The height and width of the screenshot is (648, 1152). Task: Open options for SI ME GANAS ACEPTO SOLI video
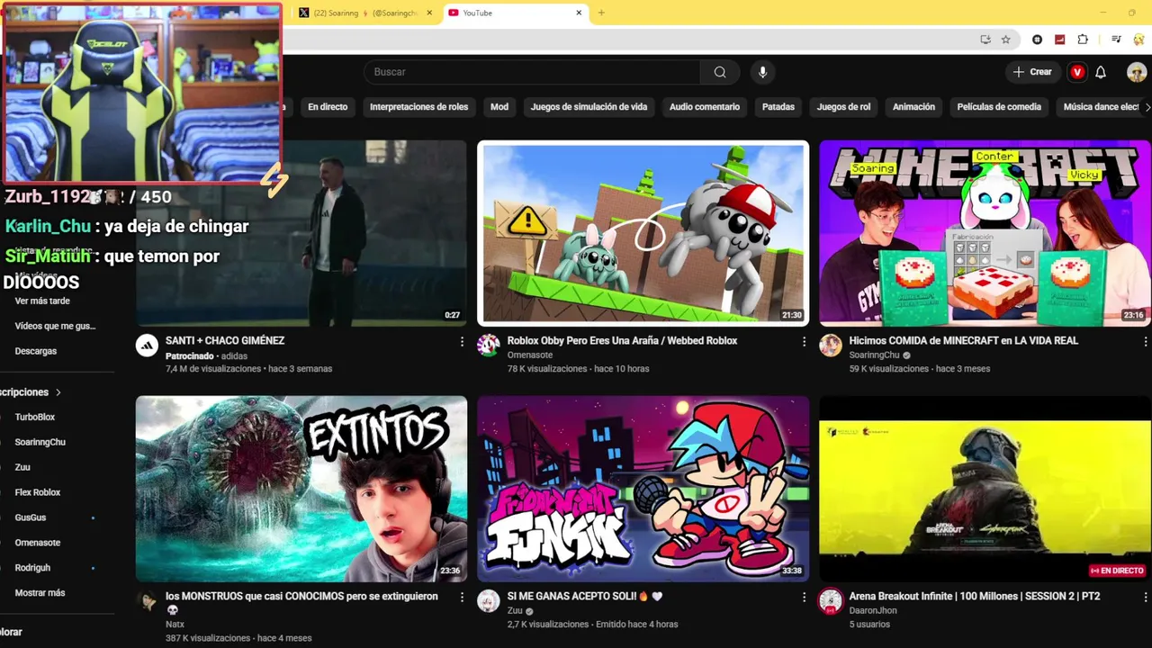[x=804, y=598]
